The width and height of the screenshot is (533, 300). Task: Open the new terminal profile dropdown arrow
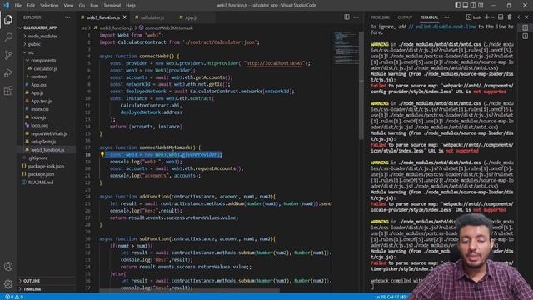click(492, 17)
